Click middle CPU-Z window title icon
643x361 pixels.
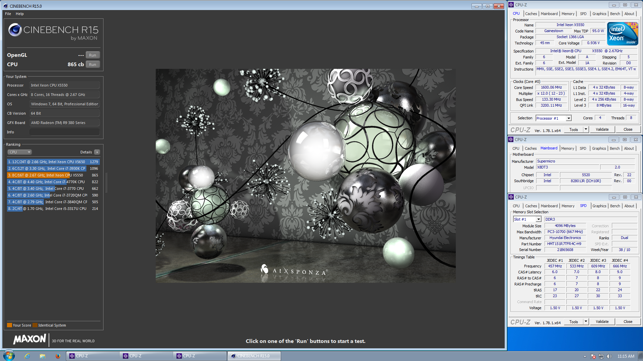click(511, 139)
